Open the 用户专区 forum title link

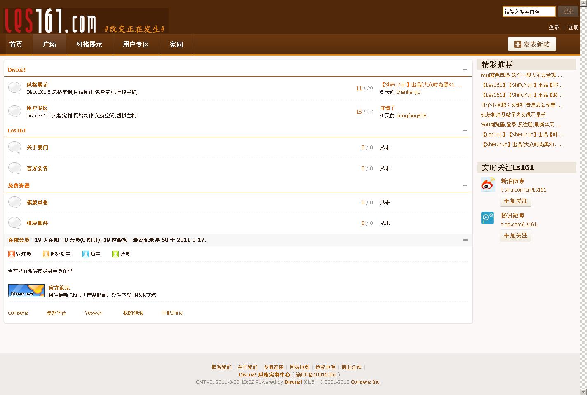(37, 108)
